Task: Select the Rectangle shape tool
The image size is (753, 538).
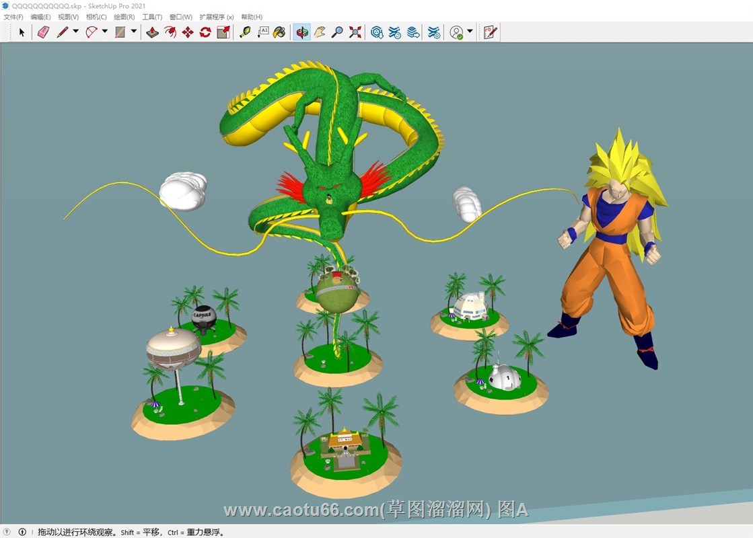Action: click(x=120, y=33)
